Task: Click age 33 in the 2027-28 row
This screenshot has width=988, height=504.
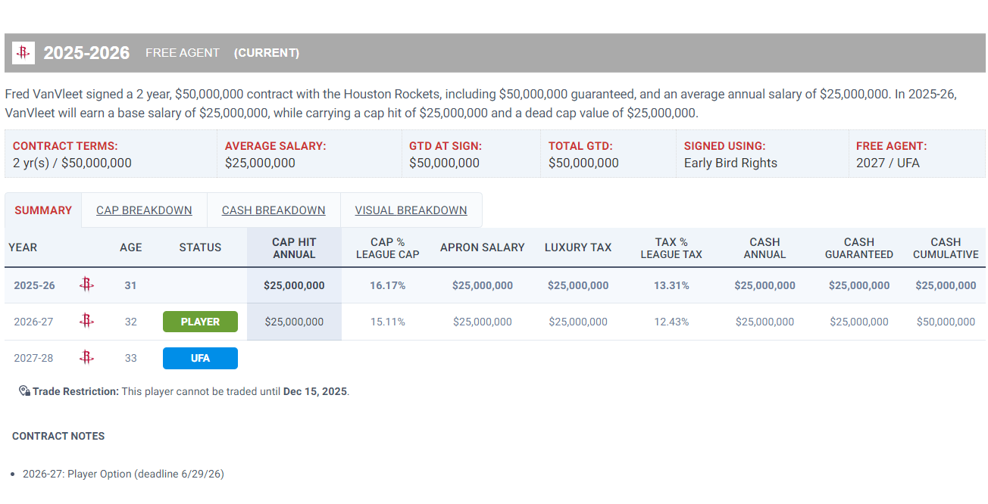Action: [131, 358]
